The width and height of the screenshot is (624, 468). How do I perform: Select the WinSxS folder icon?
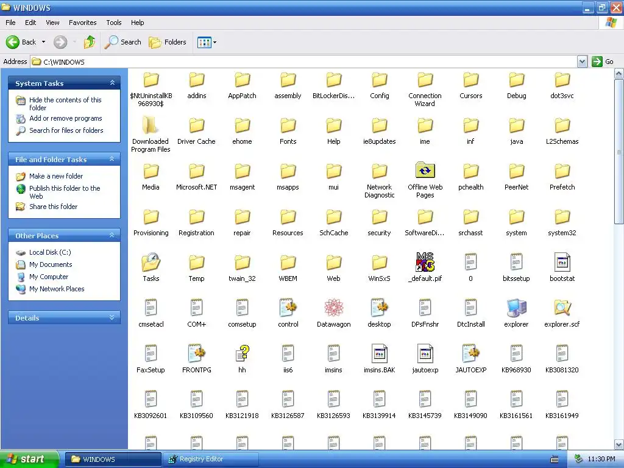pyautogui.click(x=379, y=262)
